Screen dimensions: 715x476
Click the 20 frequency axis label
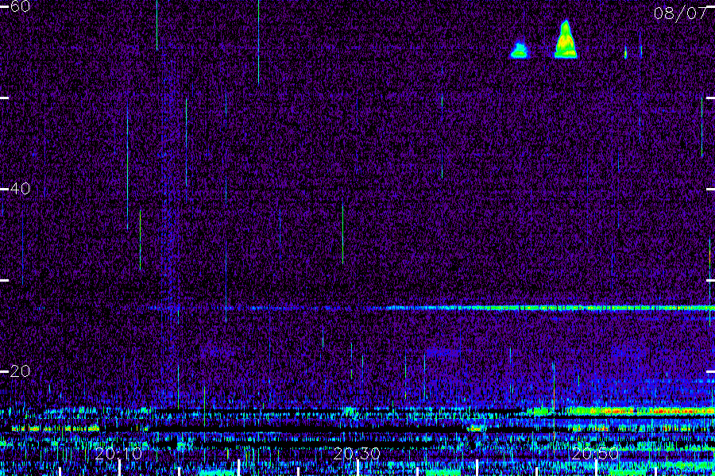[20, 370]
